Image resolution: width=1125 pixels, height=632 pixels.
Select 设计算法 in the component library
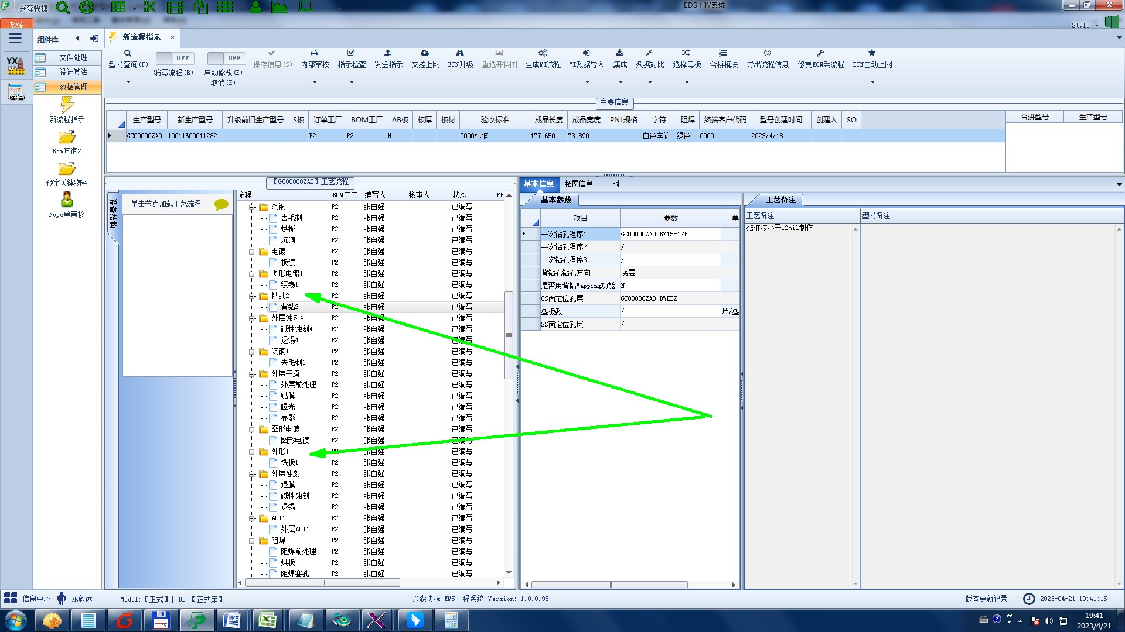tap(73, 72)
